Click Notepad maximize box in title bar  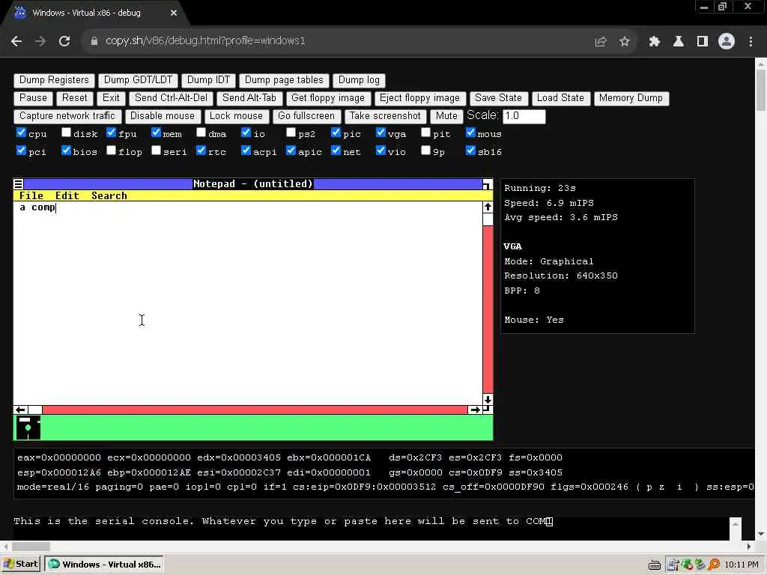pyautogui.click(x=487, y=184)
